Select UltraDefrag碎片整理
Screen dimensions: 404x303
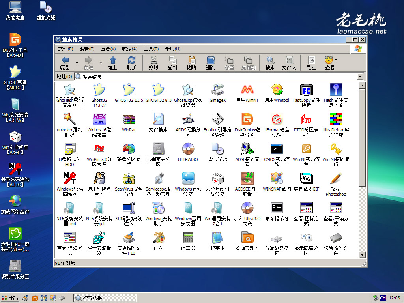pos(336,125)
